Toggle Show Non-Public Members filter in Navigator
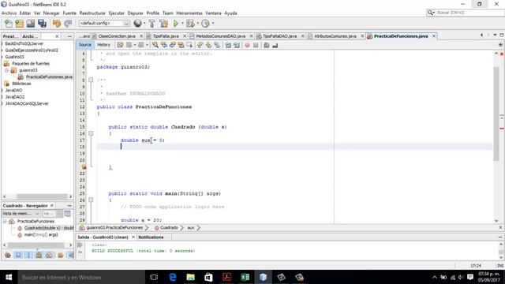This screenshot has width=505, height=284. pyautogui.click(x=39, y=255)
